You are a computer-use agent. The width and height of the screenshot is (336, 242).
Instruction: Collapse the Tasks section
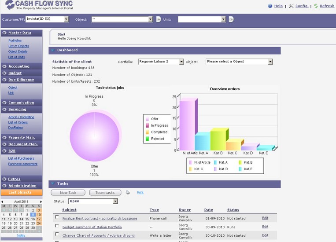pos(53,183)
